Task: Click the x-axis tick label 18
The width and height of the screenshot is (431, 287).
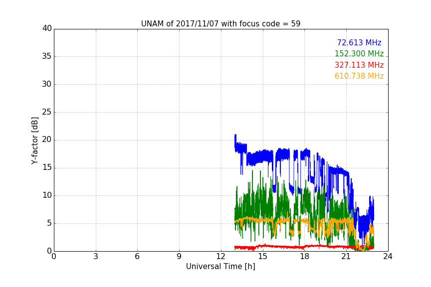Action: [x=305, y=257]
